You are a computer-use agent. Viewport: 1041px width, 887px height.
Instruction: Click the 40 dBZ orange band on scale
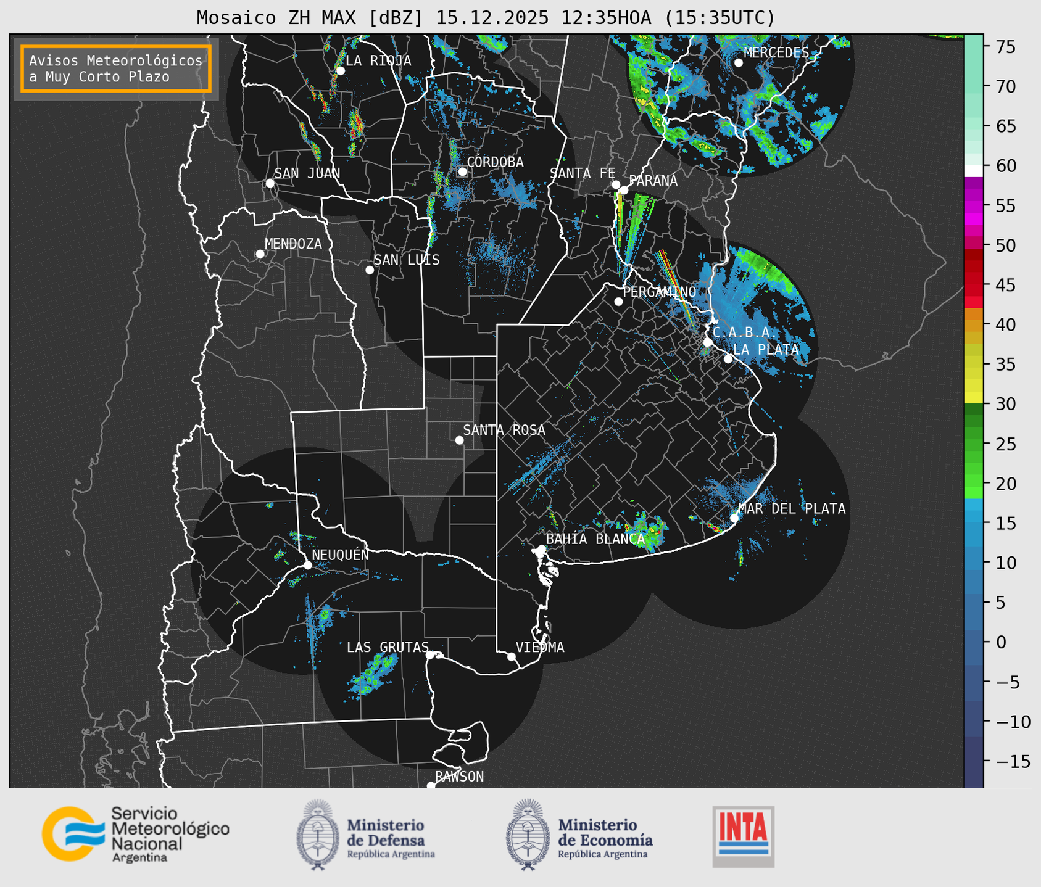coord(973,324)
